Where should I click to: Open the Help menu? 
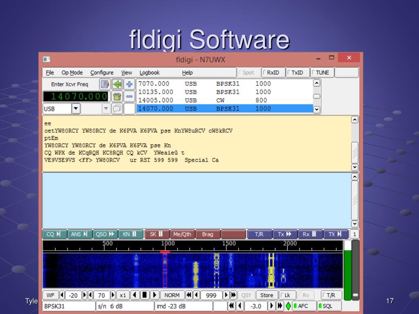tap(187, 73)
